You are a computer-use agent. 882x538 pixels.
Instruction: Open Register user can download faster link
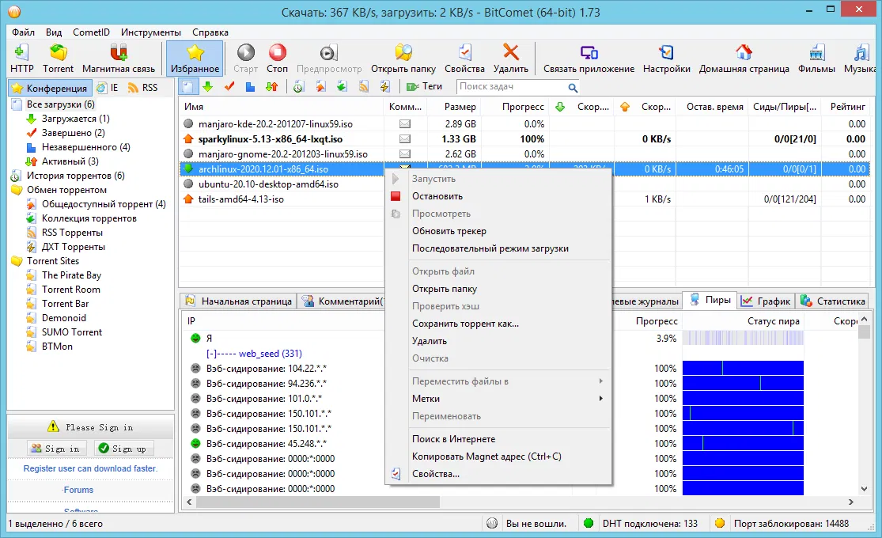(x=90, y=468)
